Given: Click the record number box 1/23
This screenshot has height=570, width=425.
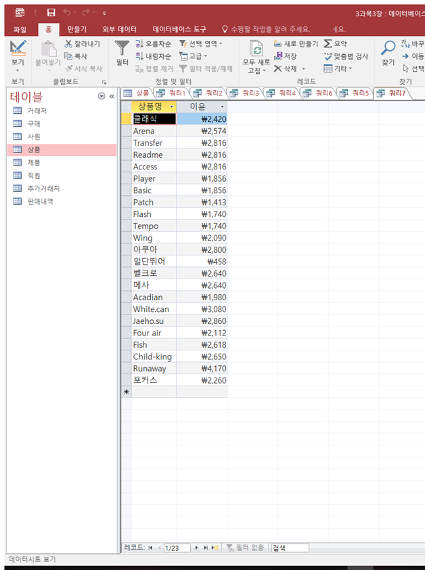Looking at the screenshot, I should point(177,548).
